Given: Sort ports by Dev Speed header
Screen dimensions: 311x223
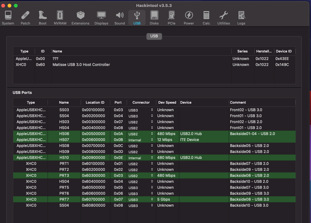Looking at the screenshot, I should tap(167, 102).
